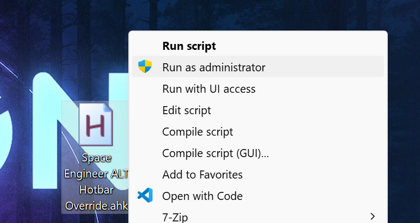This screenshot has height=223, width=420.
Task: Click Run with UI access
Action: (208, 89)
